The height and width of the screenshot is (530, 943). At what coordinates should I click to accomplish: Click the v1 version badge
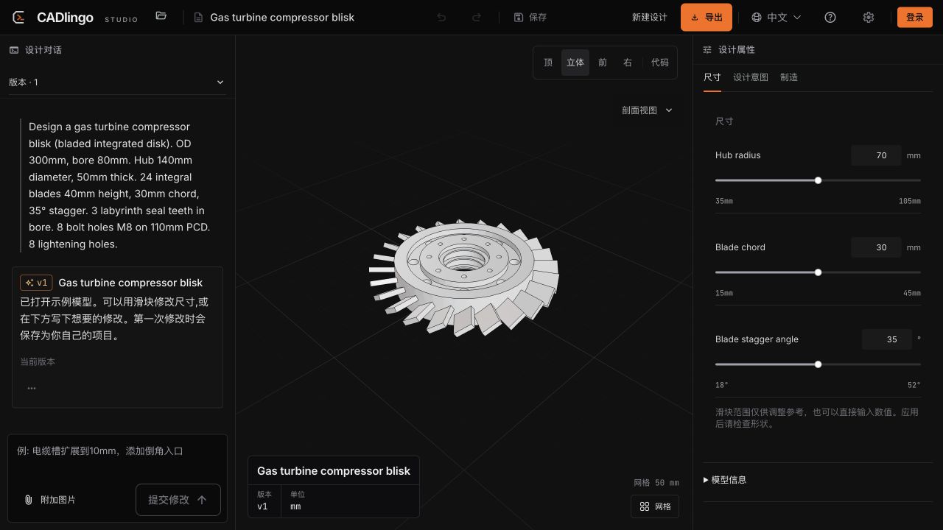[36, 283]
